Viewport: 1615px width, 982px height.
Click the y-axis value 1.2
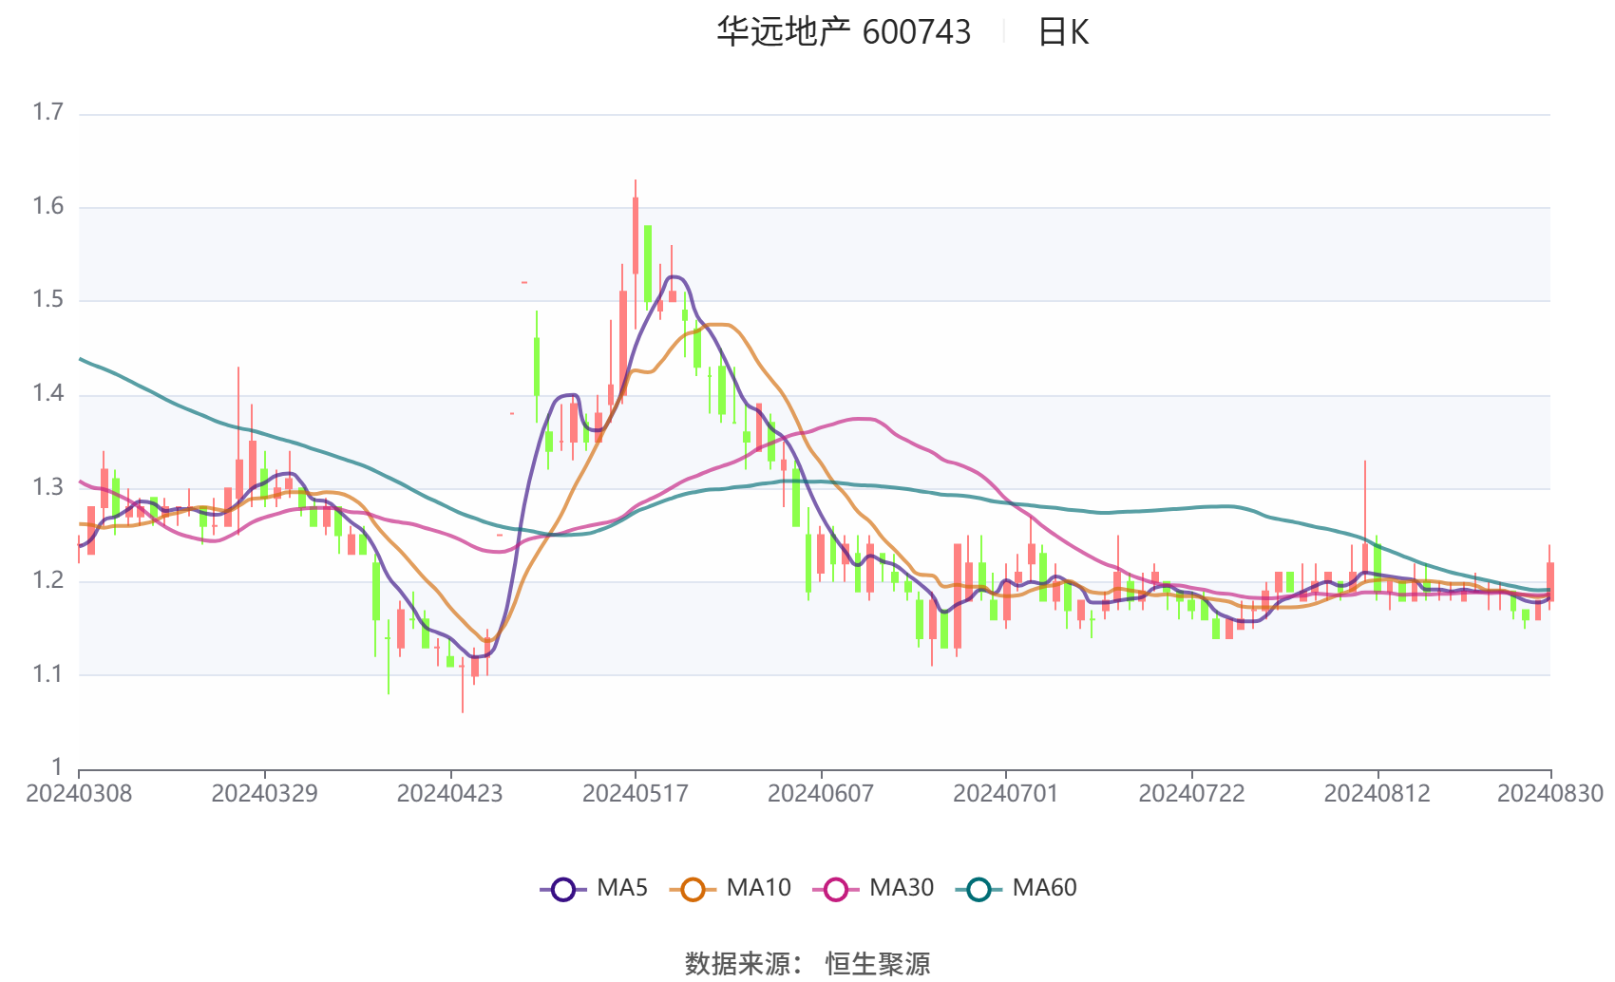[x=47, y=581]
